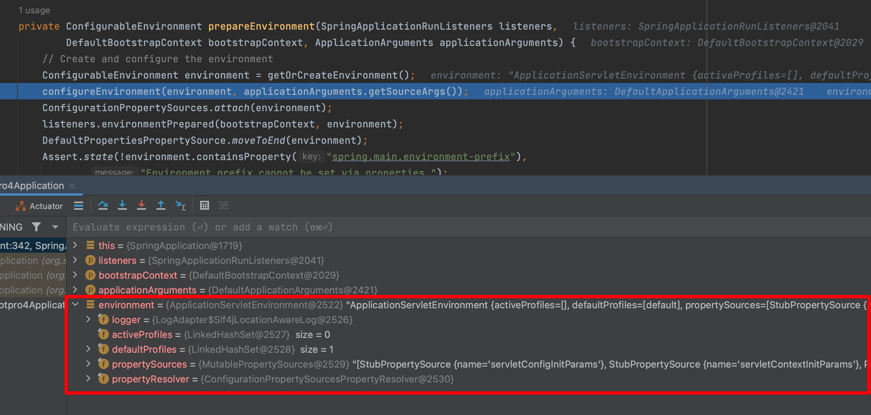Select the activeProfiles variable row

point(142,335)
